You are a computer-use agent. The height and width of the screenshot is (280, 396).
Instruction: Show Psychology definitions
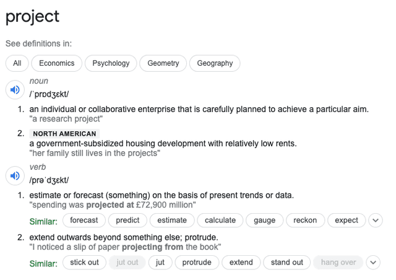pos(111,63)
